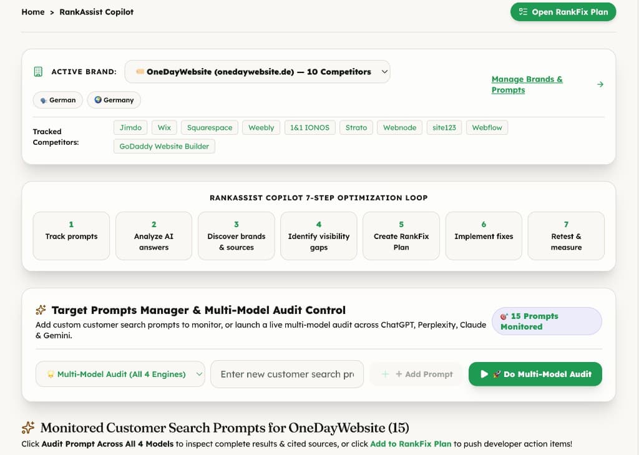
Task: Click the Add to RankFix Plan text link
Action: click(411, 444)
